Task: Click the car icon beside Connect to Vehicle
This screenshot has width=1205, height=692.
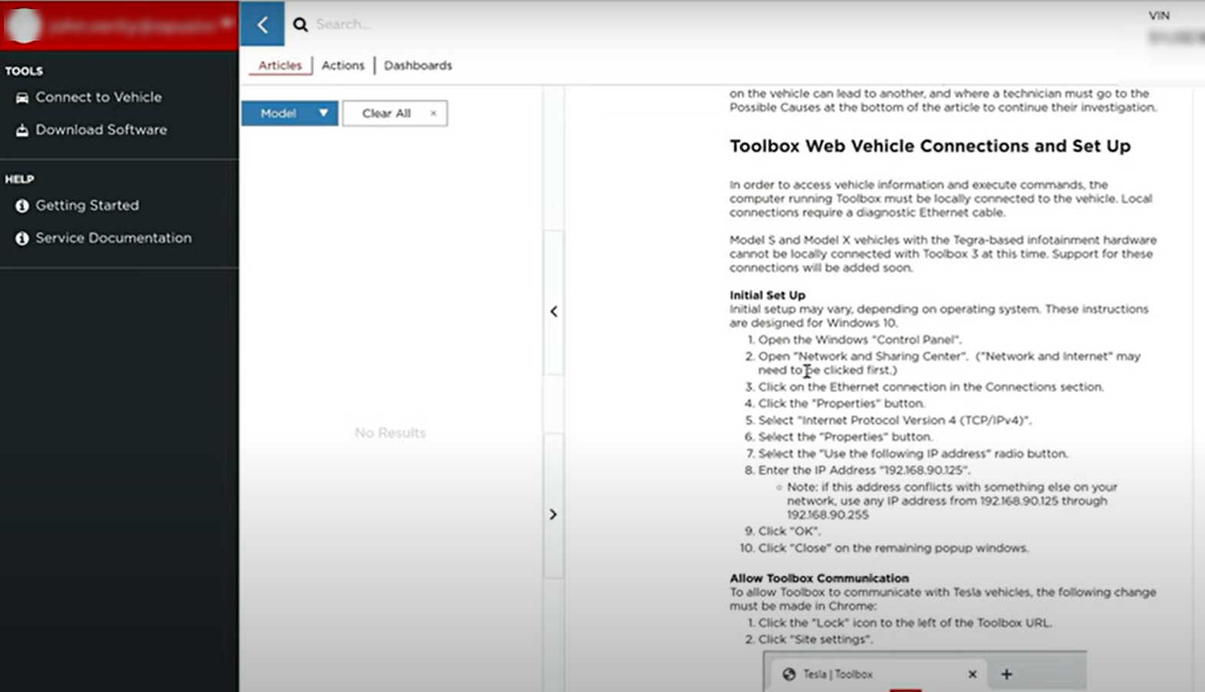Action: 22,97
